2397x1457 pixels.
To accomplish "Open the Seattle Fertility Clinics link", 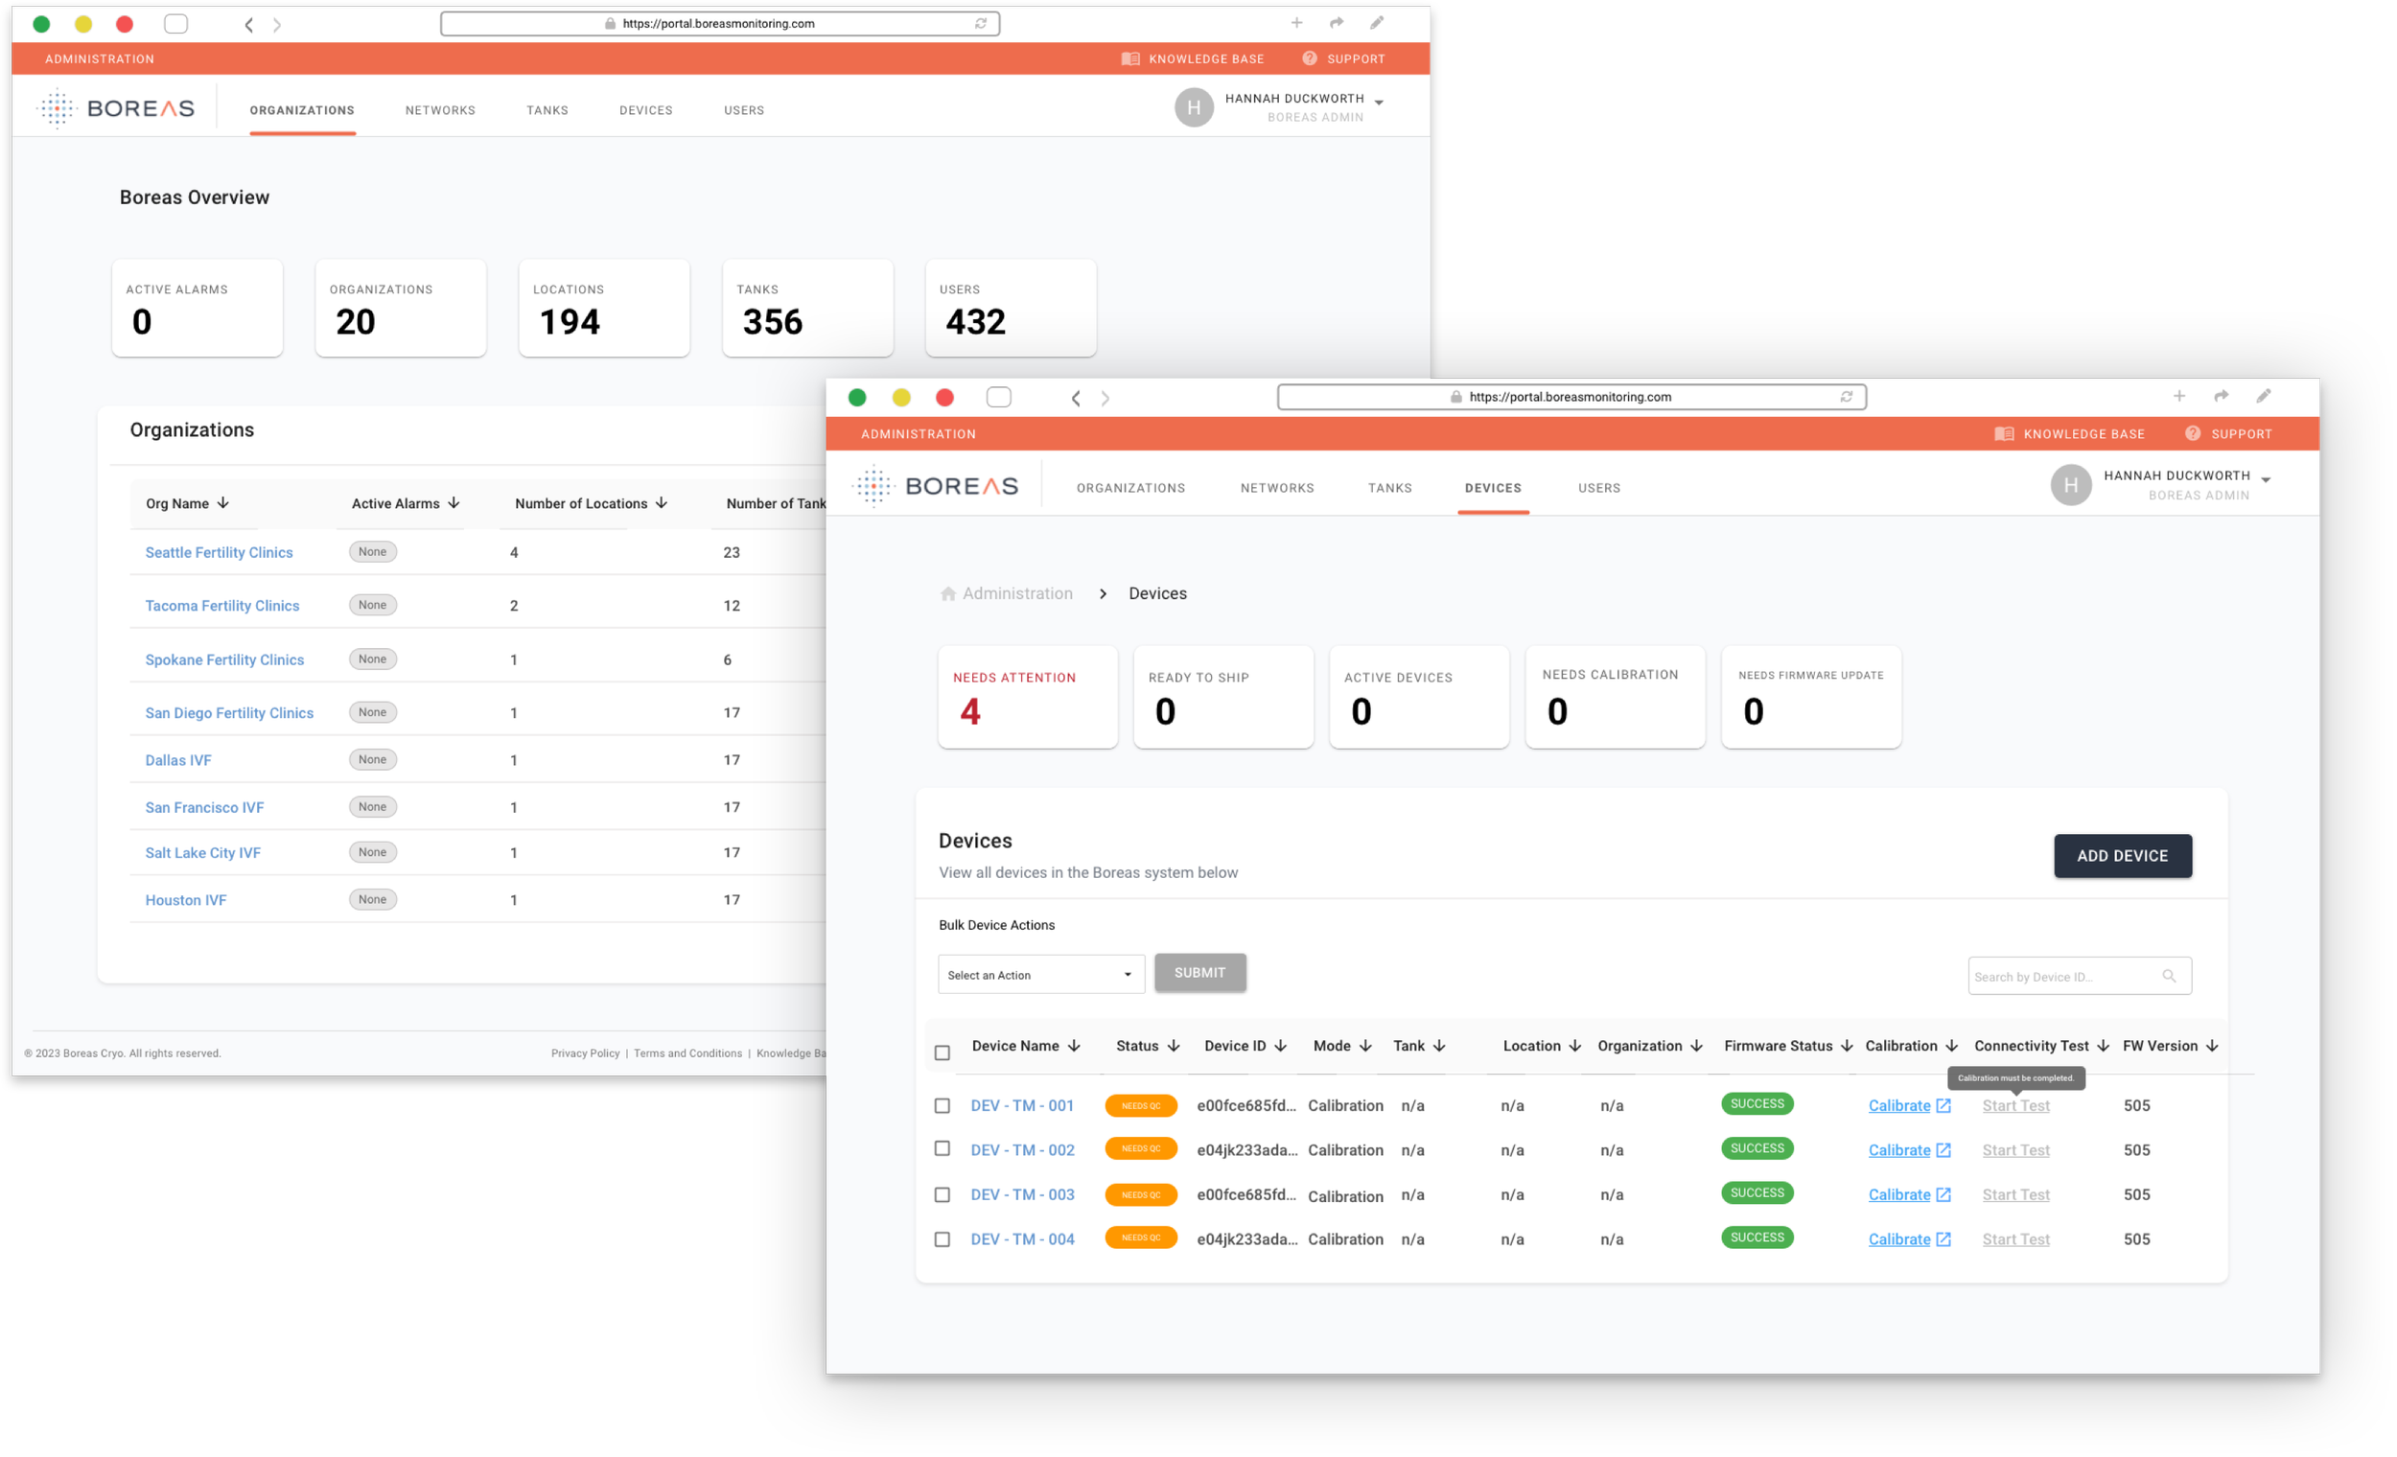I will (219, 552).
